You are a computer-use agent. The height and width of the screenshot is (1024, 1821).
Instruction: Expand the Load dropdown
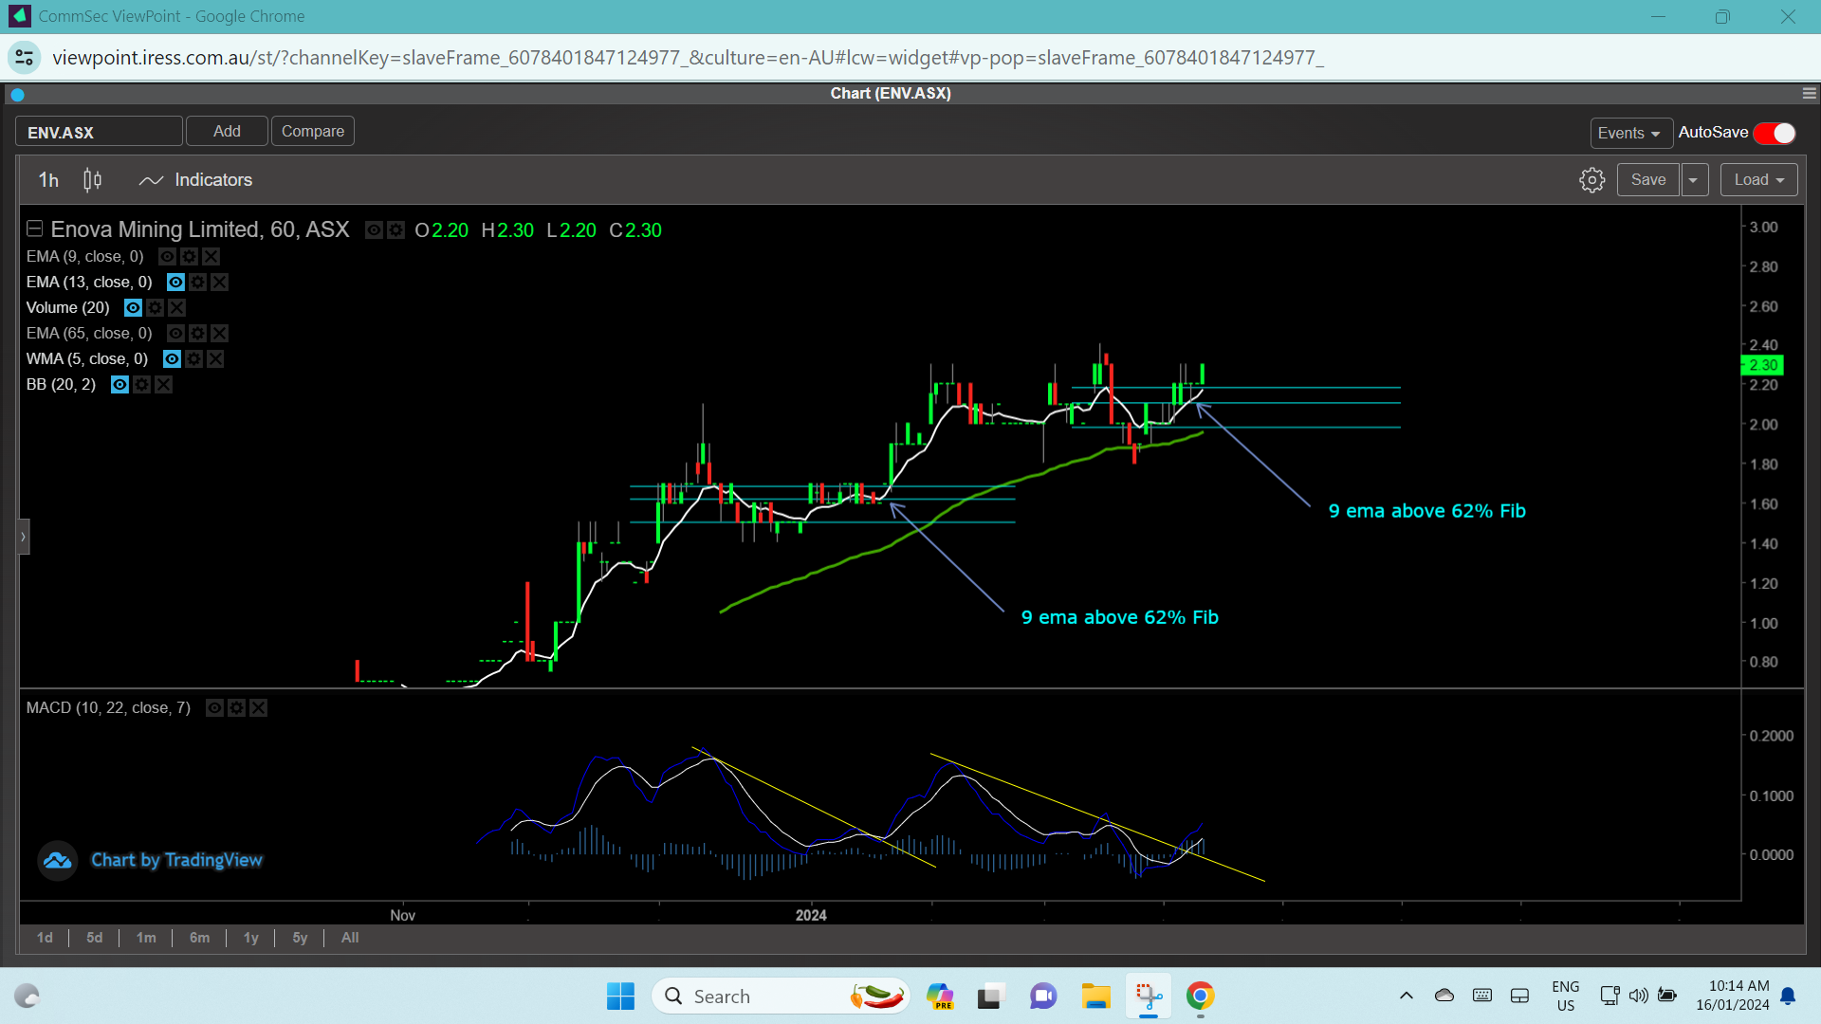click(1758, 180)
